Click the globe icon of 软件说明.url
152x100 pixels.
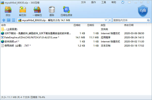coord(3,41)
